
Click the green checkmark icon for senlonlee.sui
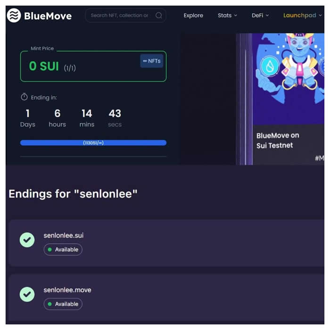pyautogui.click(x=27, y=240)
